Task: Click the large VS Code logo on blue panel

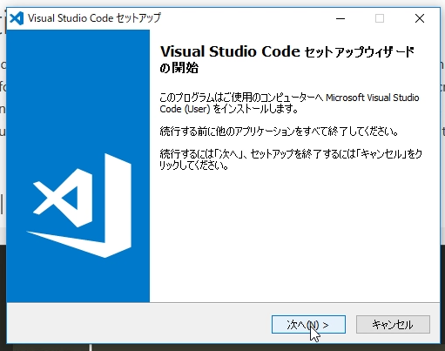Action: coord(79,206)
